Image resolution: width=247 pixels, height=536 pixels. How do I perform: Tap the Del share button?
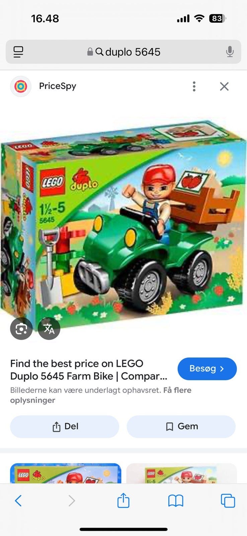point(65,426)
